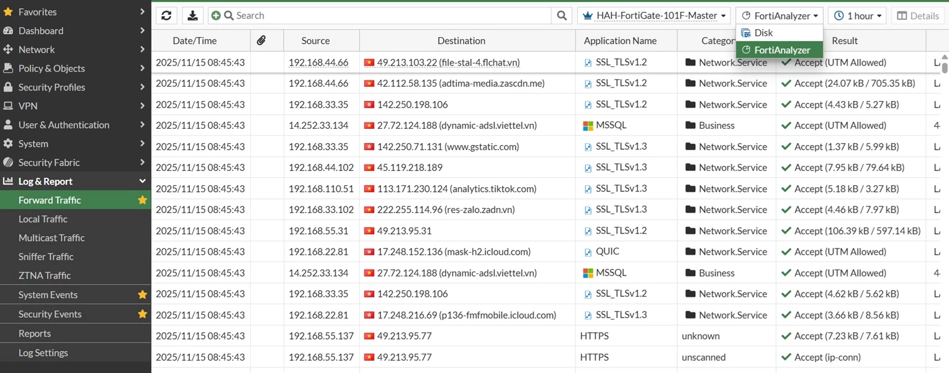Click the download logs icon

click(192, 15)
